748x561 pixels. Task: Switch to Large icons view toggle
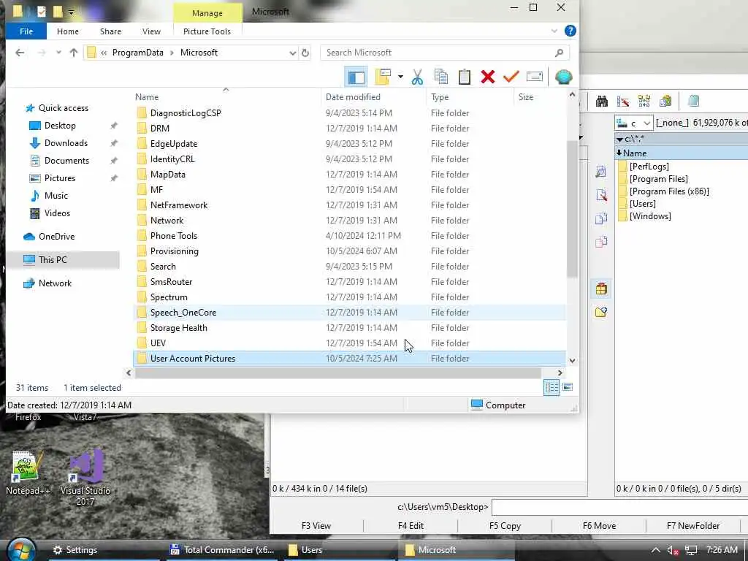coord(567,387)
